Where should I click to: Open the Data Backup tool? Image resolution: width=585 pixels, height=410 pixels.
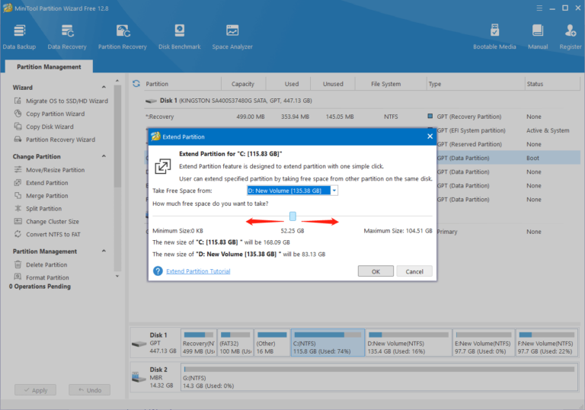(x=19, y=37)
